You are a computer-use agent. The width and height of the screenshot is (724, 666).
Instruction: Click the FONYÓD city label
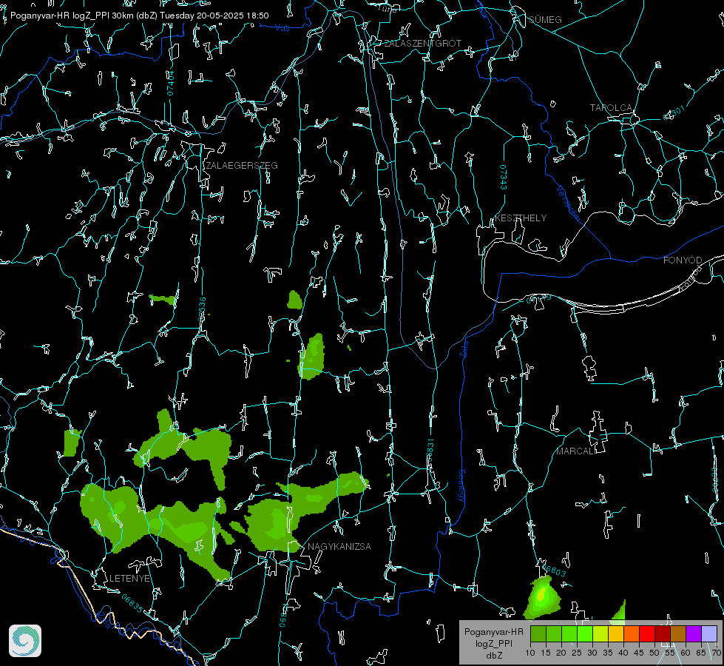coord(683,260)
